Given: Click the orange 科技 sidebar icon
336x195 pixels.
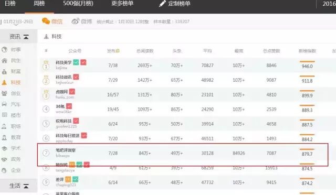Looking at the screenshot, I should 4,82.
